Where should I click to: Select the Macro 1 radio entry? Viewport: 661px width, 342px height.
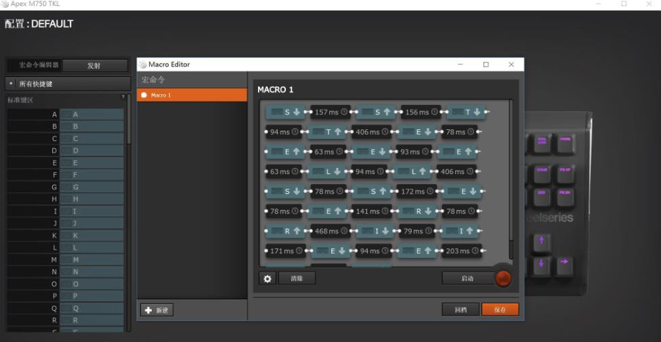[x=192, y=95]
